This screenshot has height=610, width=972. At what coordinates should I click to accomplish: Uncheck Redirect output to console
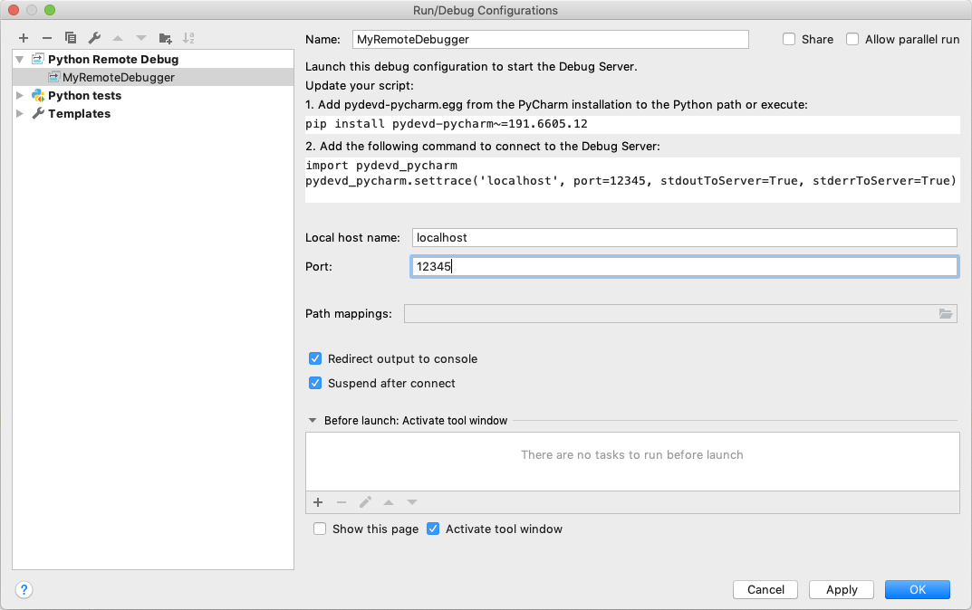pyautogui.click(x=315, y=358)
